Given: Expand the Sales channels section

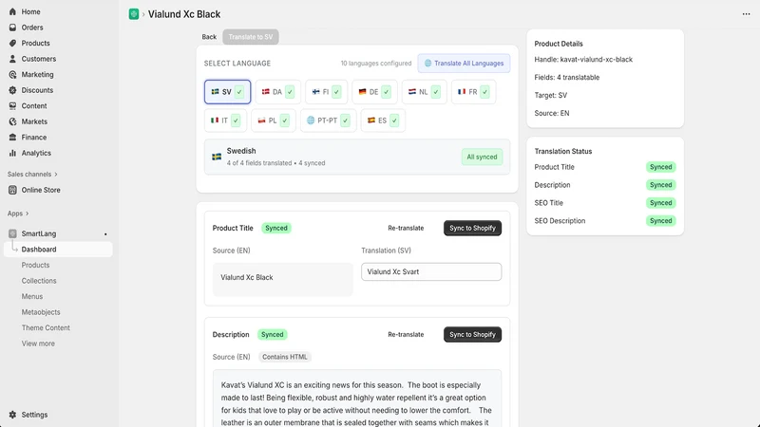Looking at the screenshot, I should pyautogui.click(x=32, y=175).
